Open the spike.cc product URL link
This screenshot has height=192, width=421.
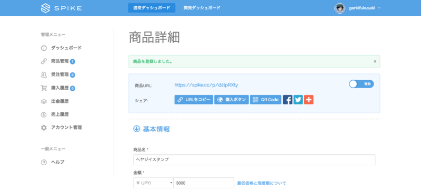coord(206,85)
